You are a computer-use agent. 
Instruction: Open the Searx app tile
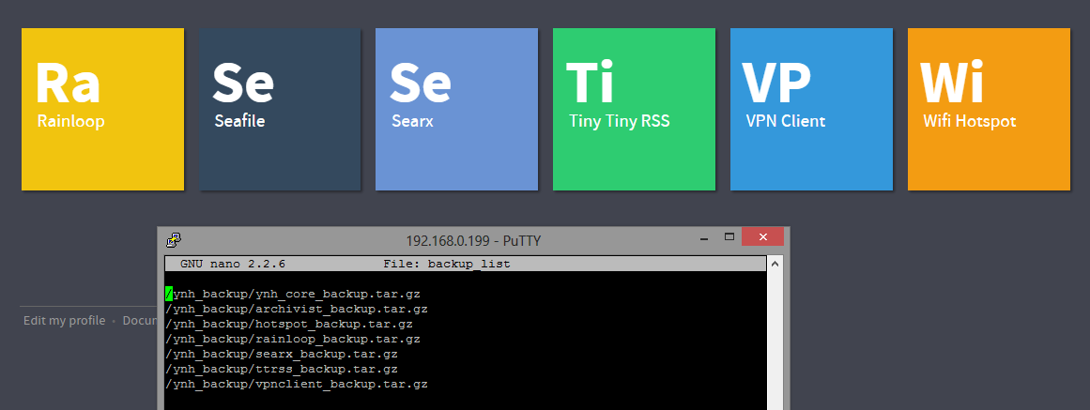[x=456, y=109]
